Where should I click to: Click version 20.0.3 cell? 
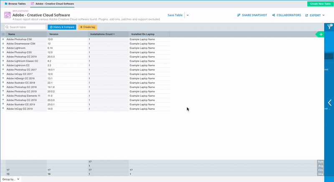pyautogui.click(x=67, y=57)
